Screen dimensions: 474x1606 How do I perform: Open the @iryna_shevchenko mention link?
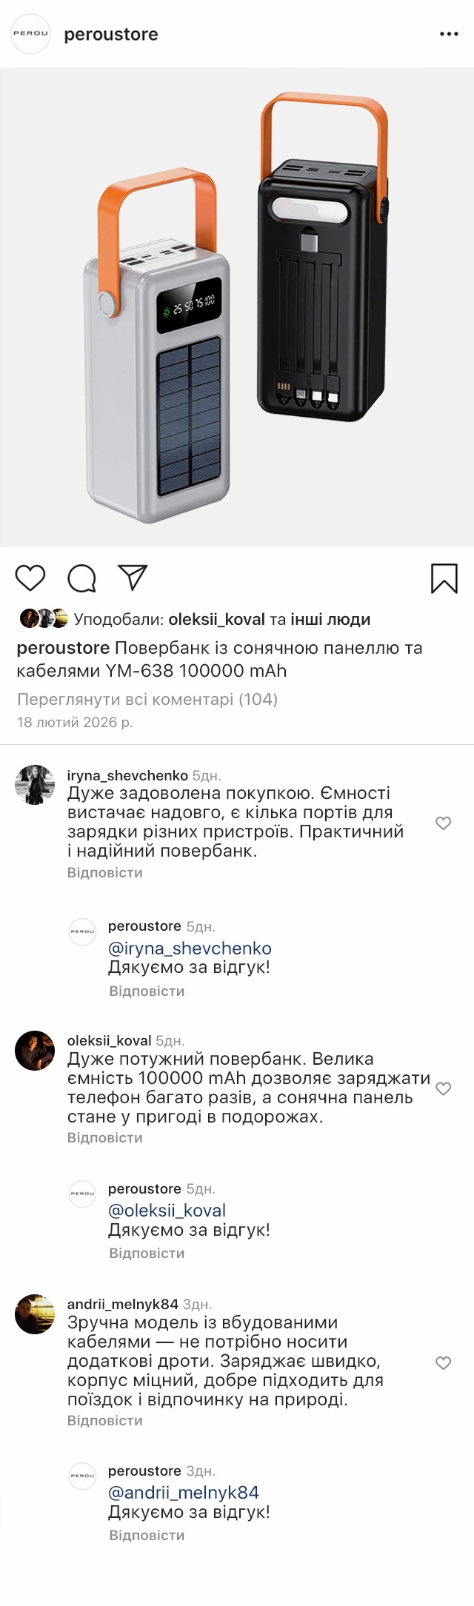point(190,948)
